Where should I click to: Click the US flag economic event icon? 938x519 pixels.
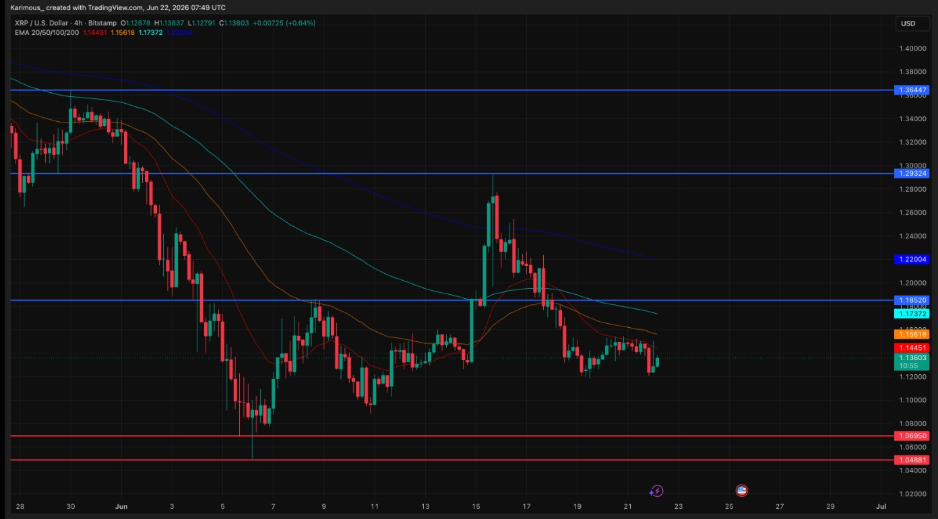(741, 491)
